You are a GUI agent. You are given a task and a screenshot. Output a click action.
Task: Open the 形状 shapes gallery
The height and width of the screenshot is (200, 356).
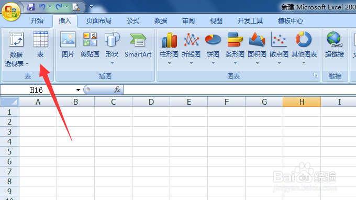112,48
